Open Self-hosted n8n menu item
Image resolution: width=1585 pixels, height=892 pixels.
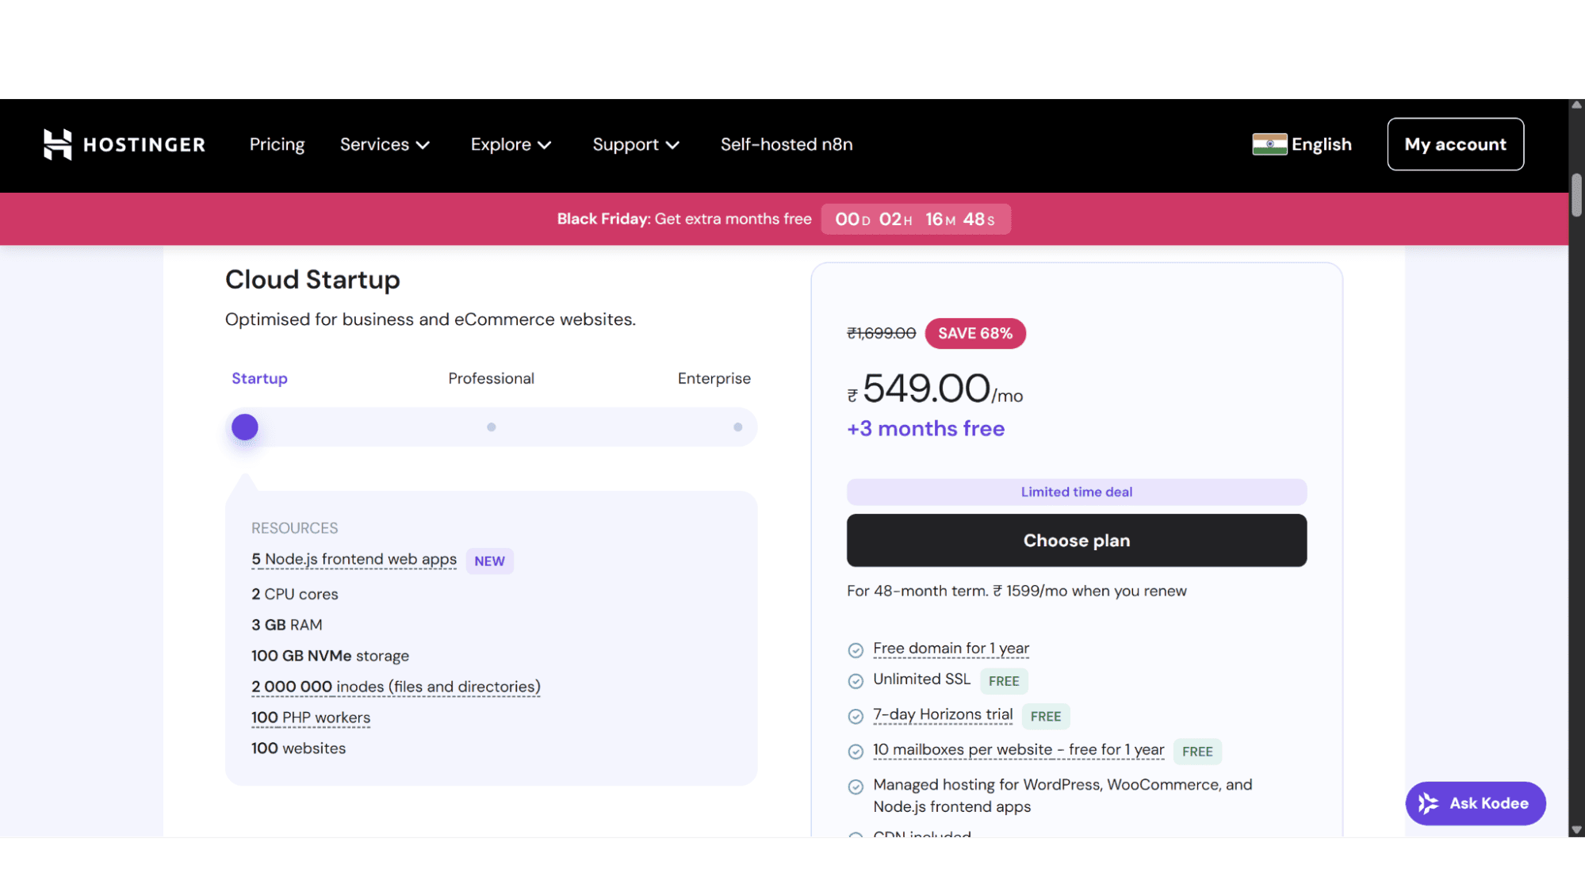point(787,144)
